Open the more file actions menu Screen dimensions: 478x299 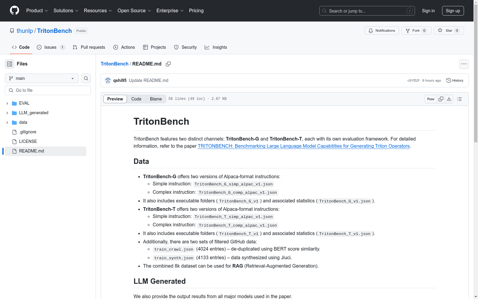[464, 64]
